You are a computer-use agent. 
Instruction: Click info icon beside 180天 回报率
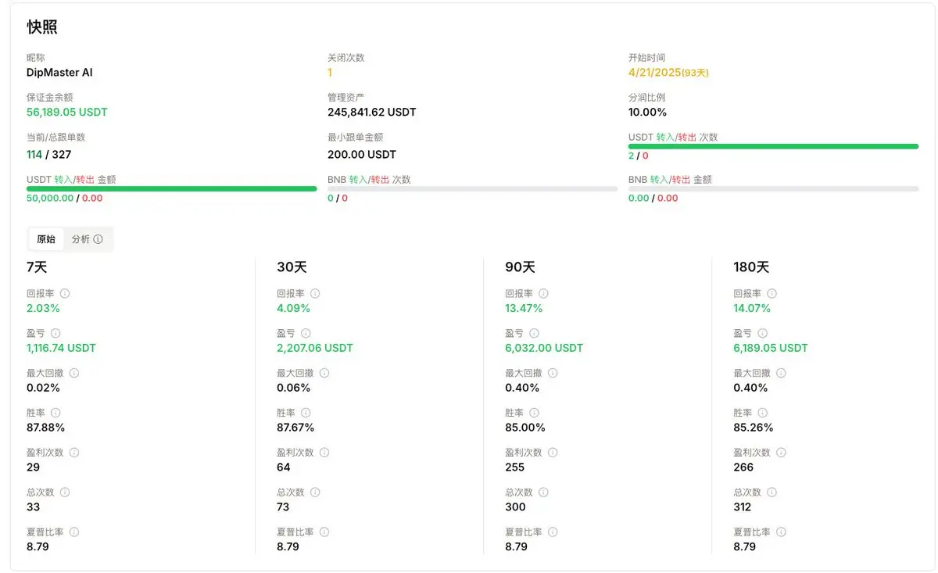point(772,293)
